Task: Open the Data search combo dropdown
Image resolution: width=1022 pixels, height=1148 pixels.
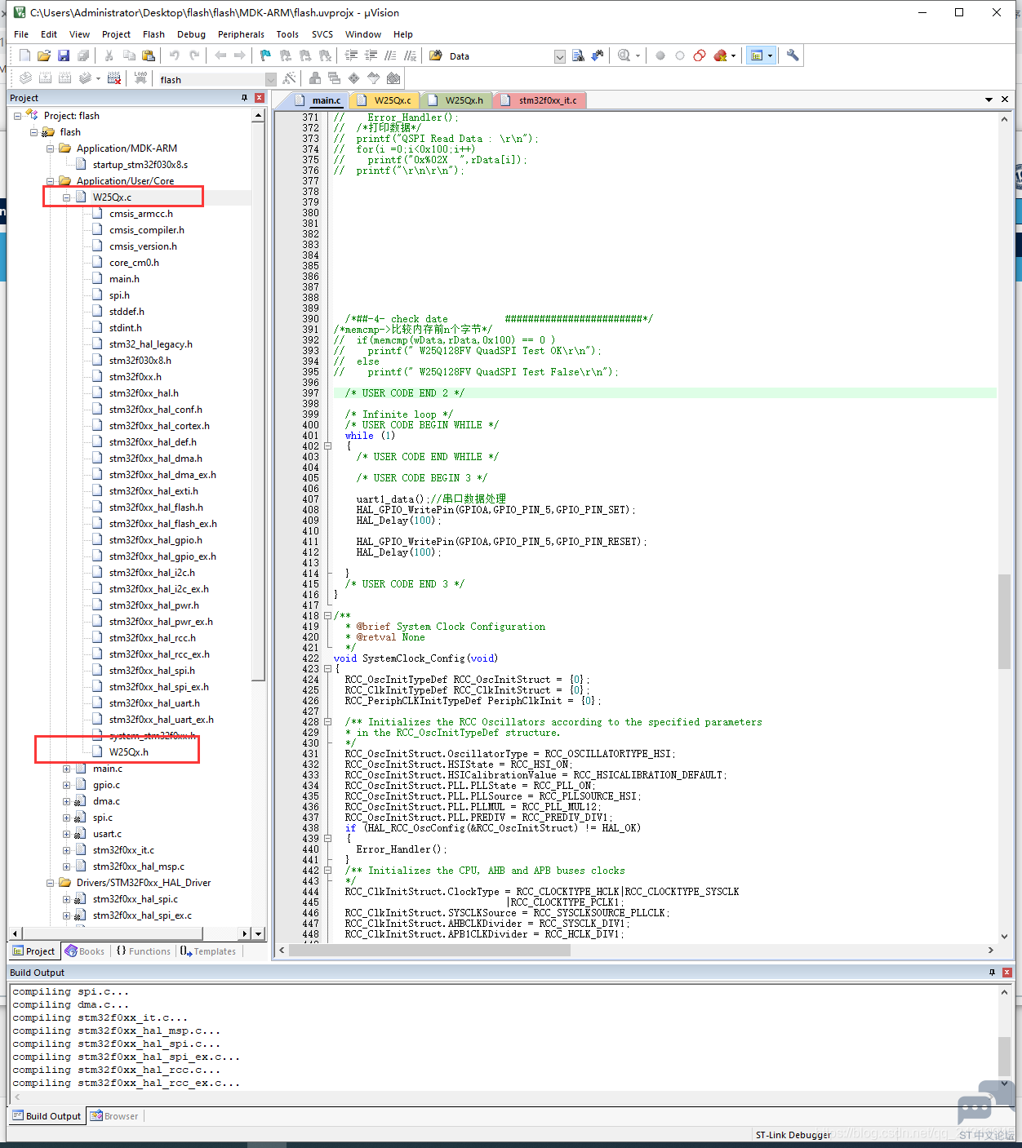Action: tap(560, 56)
